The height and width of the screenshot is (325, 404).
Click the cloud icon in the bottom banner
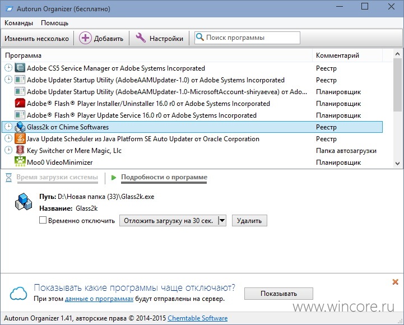(x=18, y=293)
